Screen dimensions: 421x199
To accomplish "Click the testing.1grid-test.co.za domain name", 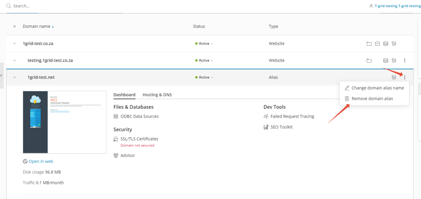I will point(50,60).
